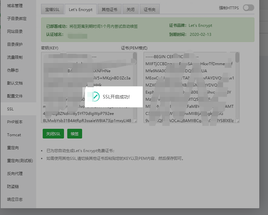The width and height of the screenshot is (268, 215).
Task: Select 重定向 menu item
Action: (13, 148)
